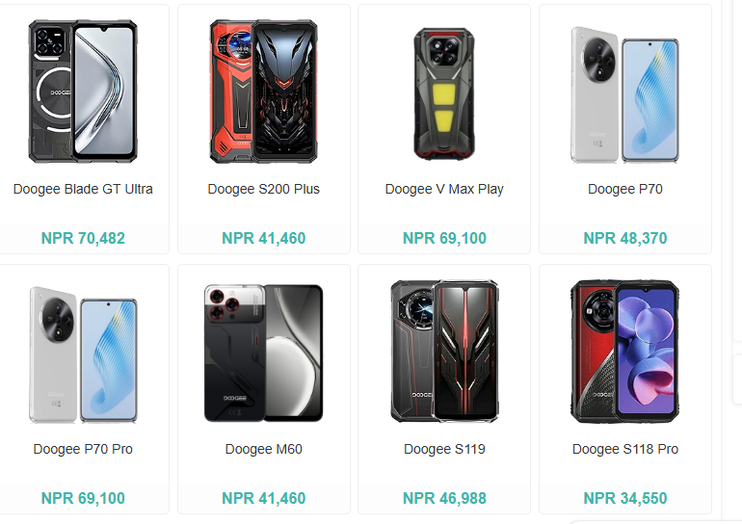Viewport: 742px width, 524px height.
Task: Open the Doogee S119 phone image
Action: coord(444,352)
